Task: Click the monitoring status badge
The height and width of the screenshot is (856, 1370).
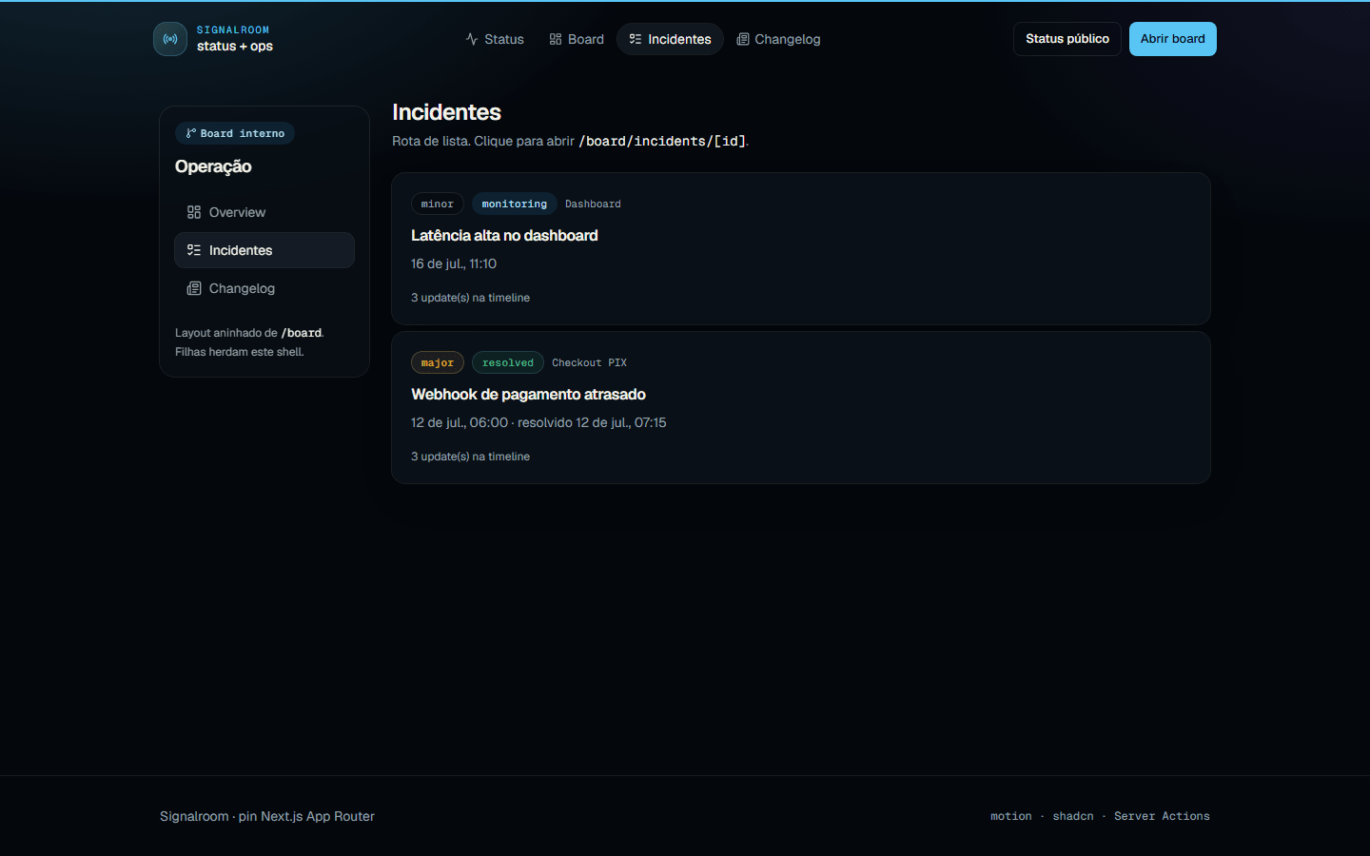Action: (x=514, y=204)
